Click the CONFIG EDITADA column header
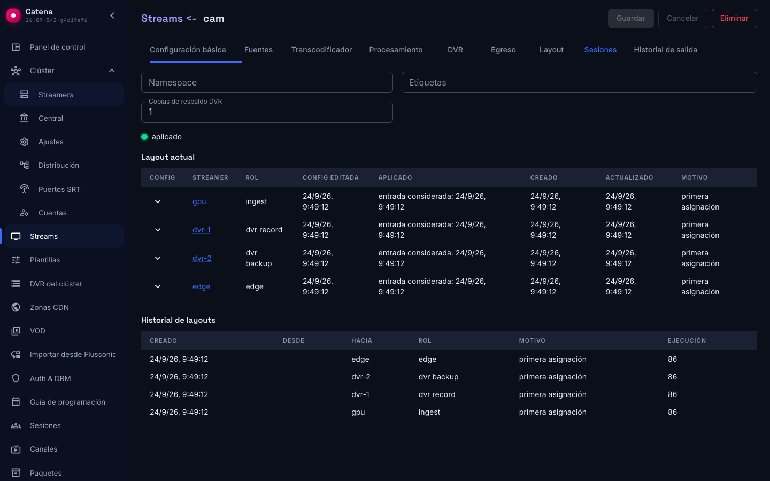The height and width of the screenshot is (481, 770). point(330,177)
